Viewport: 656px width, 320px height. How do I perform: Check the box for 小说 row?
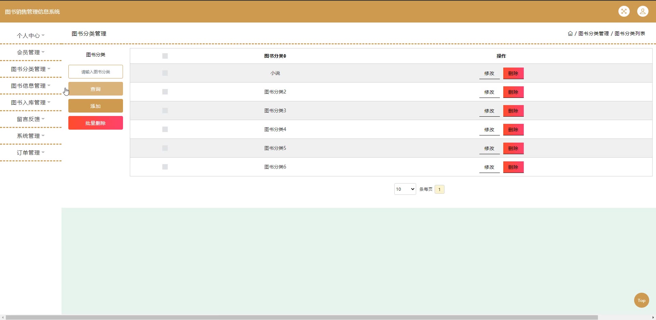click(x=165, y=73)
